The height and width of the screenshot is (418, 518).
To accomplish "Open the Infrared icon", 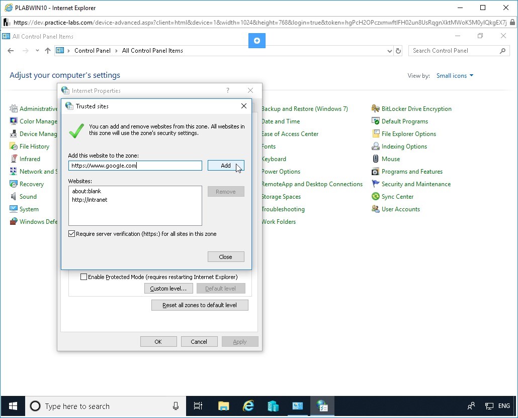I will pos(14,159).
